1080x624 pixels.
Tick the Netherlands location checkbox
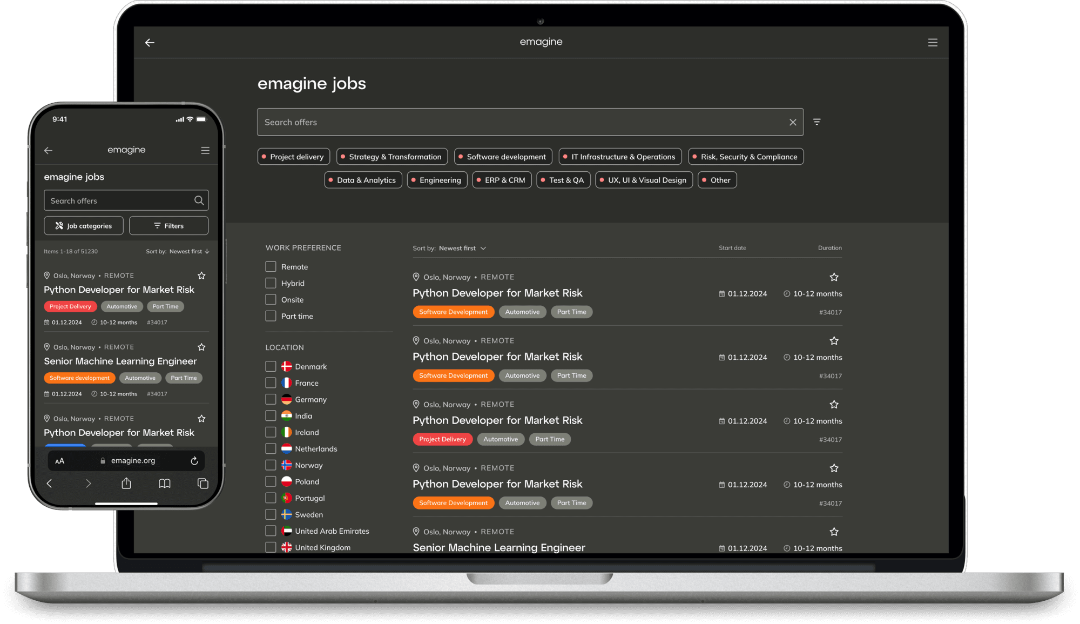click(271, 449)
